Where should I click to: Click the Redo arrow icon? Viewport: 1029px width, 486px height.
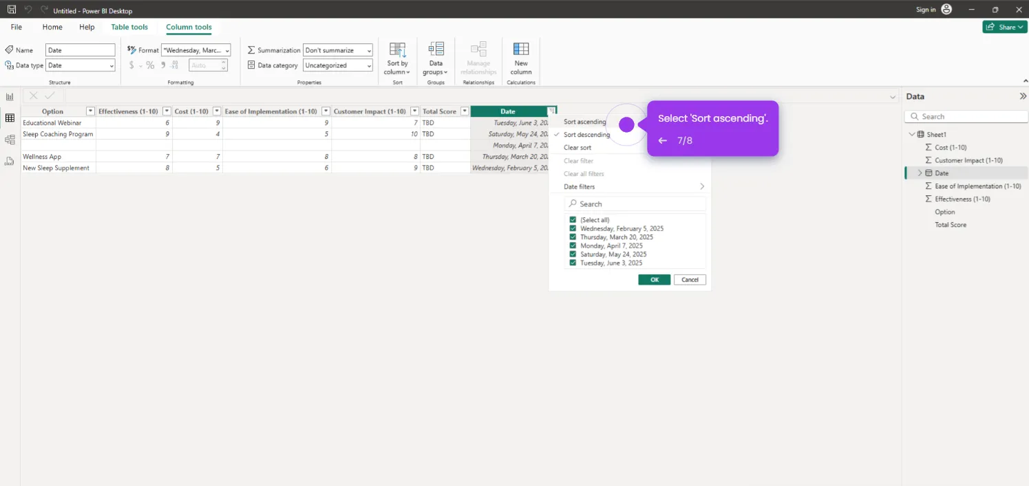tap(45, 10)
